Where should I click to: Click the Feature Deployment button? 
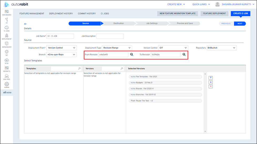214,14
